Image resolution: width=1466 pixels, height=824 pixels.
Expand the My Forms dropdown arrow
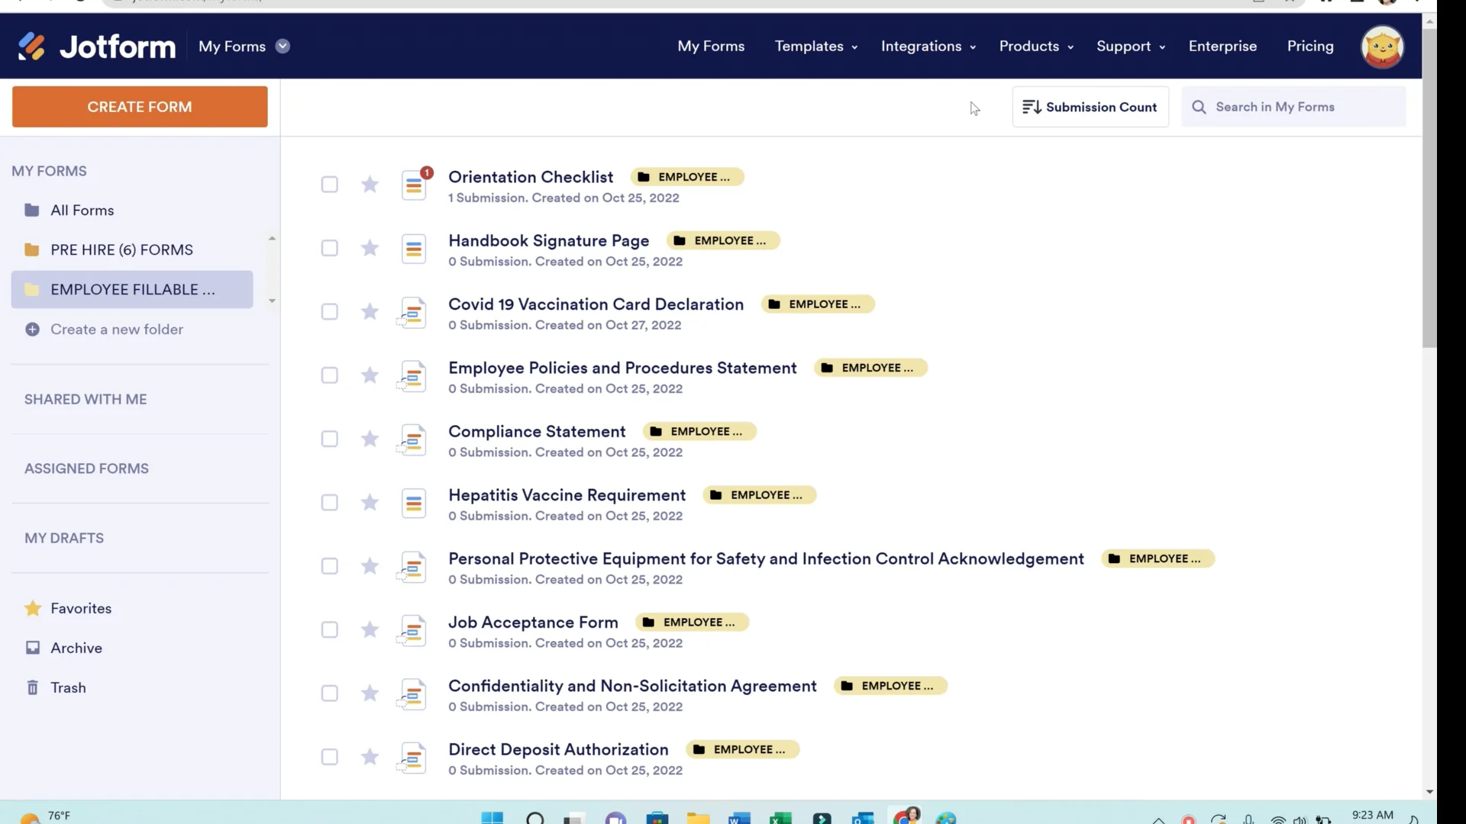point(283,46)
